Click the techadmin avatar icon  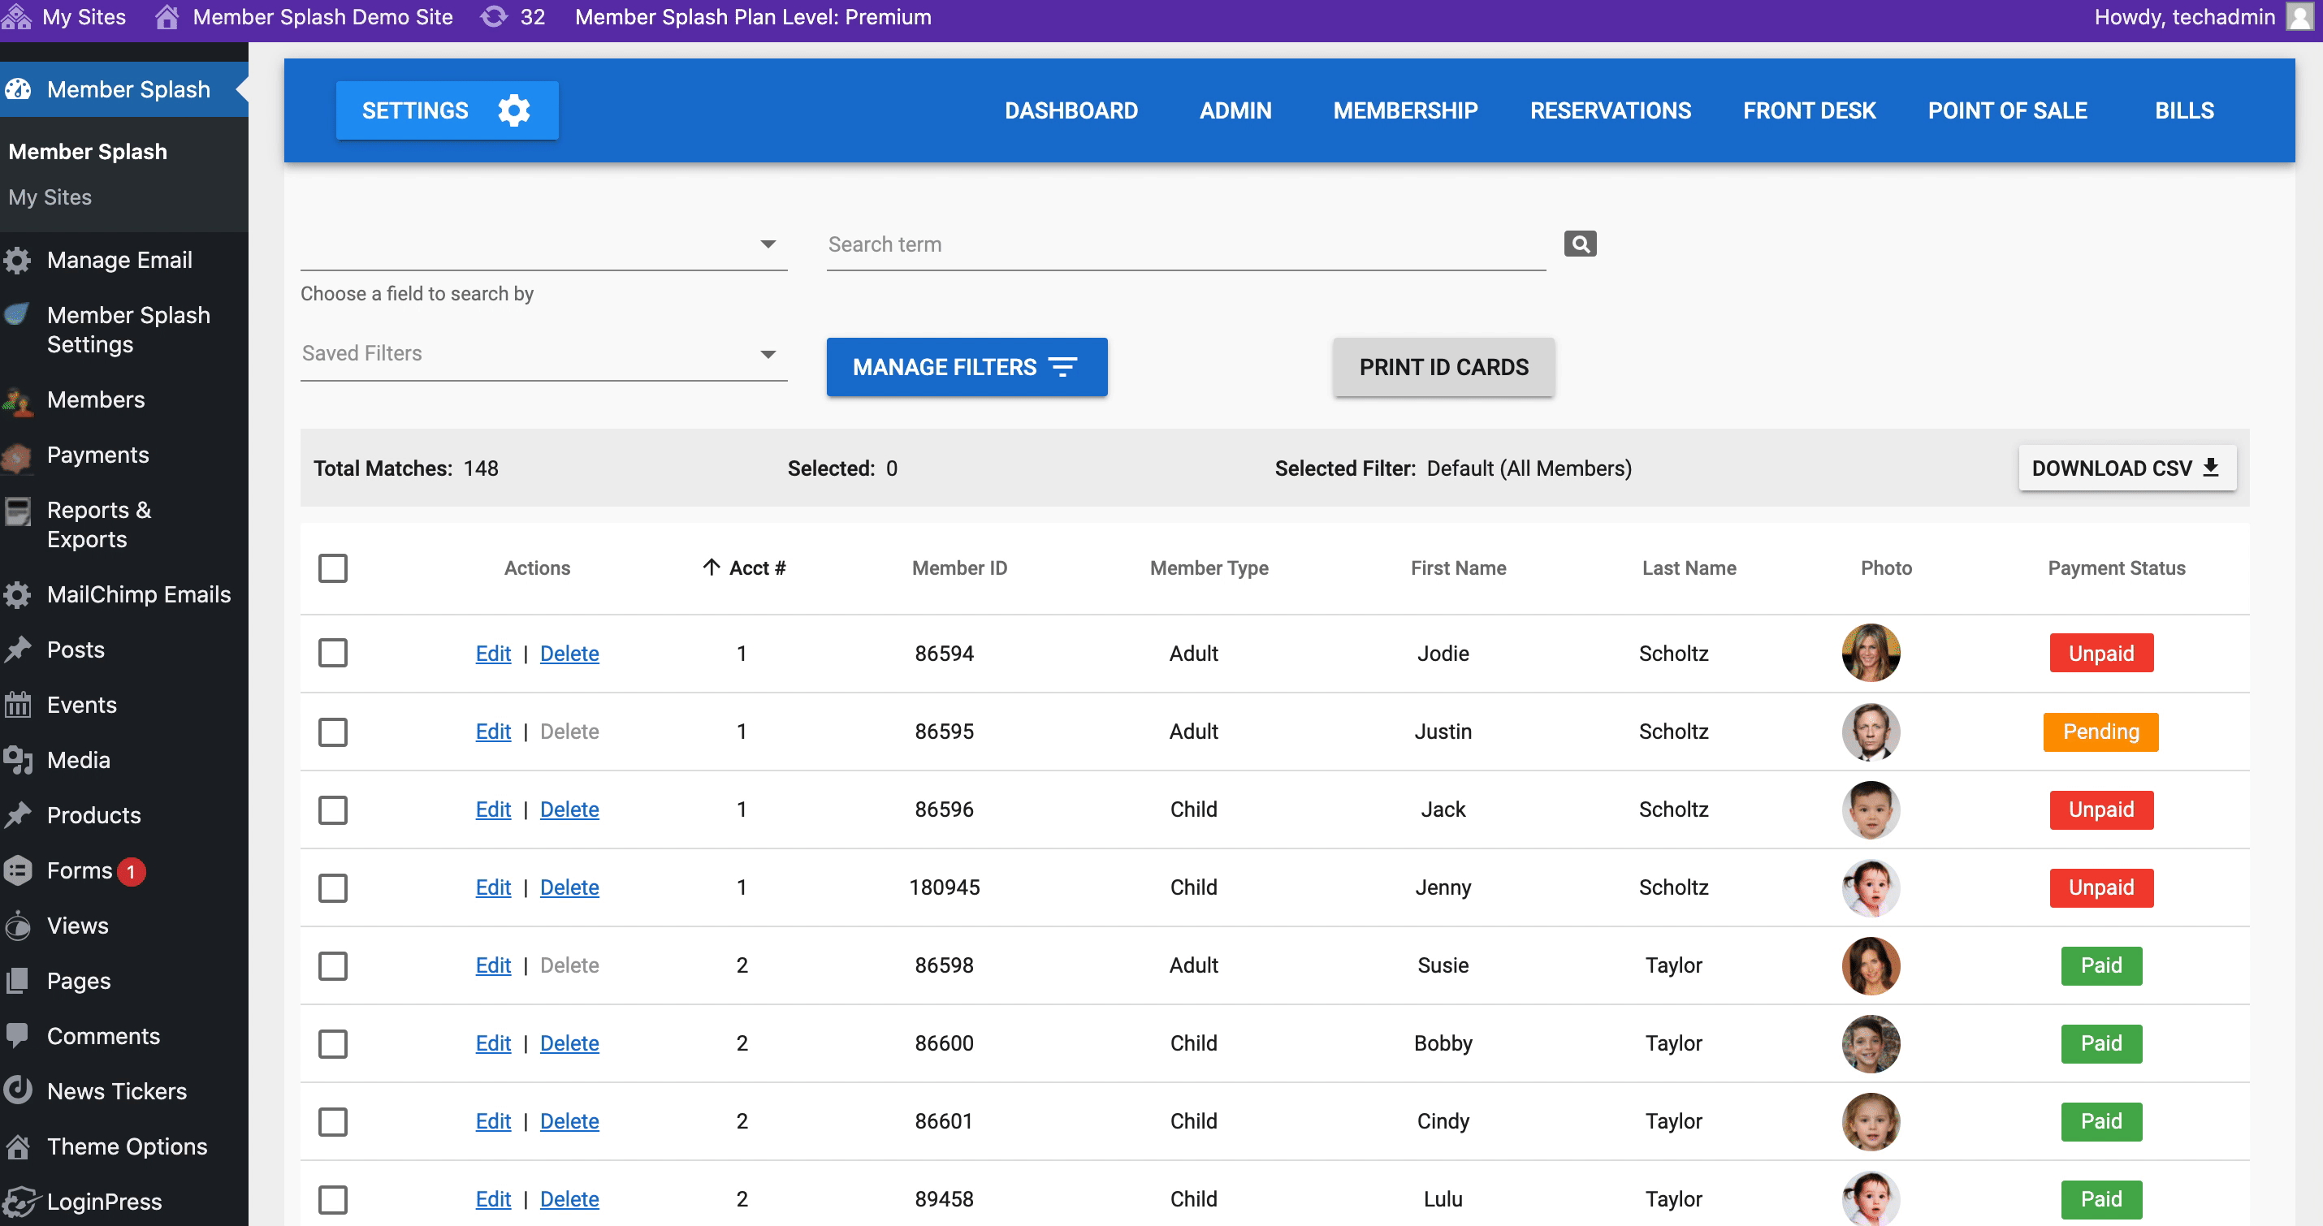coord(2299,16)
